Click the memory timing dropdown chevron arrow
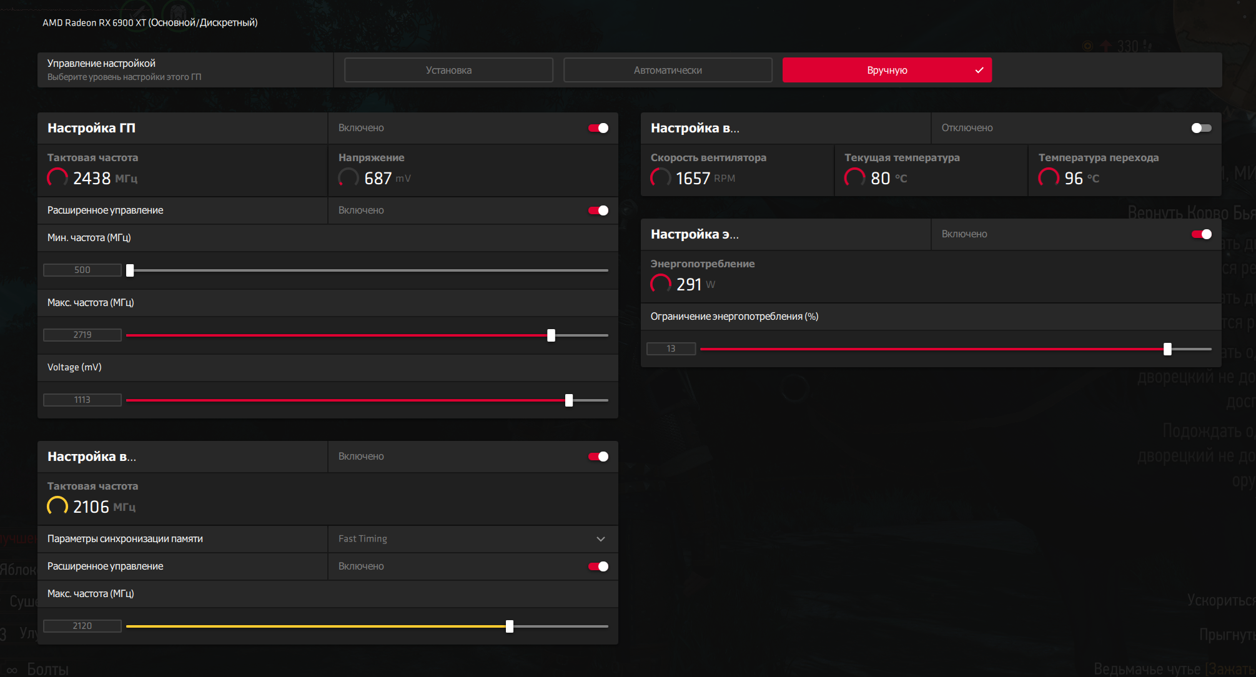The height and width of the screenshot is (677, 1256). pos(601,539)
